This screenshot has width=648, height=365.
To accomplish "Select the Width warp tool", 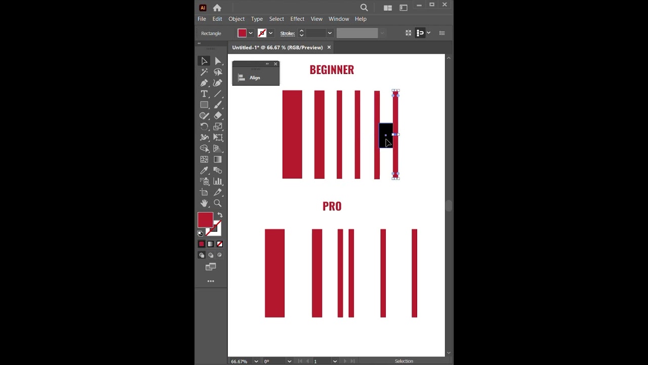I will [x=204, y=137].
